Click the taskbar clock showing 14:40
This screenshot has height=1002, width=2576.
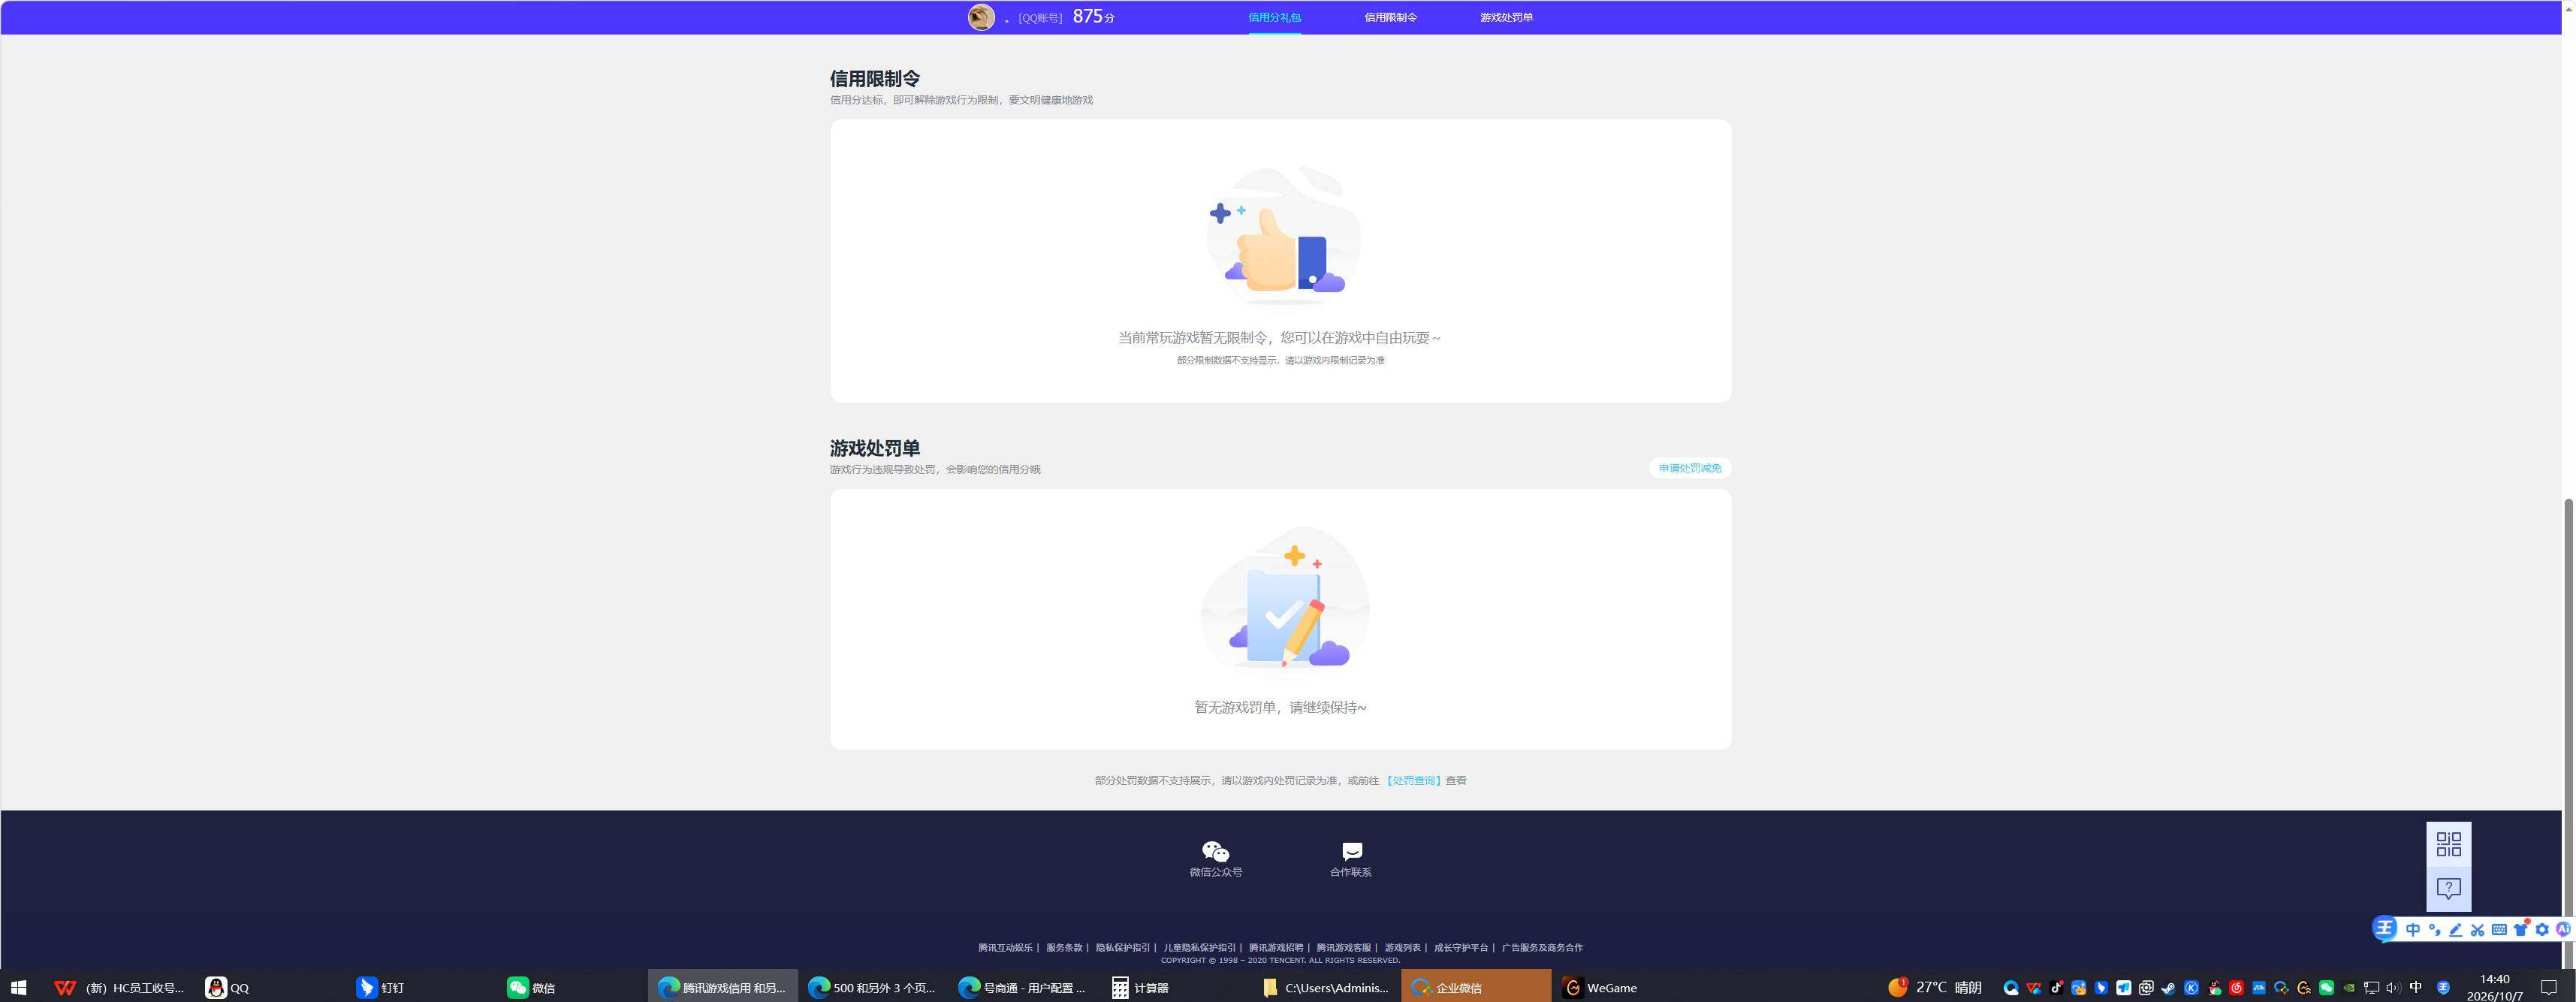tap(2494, 987)
